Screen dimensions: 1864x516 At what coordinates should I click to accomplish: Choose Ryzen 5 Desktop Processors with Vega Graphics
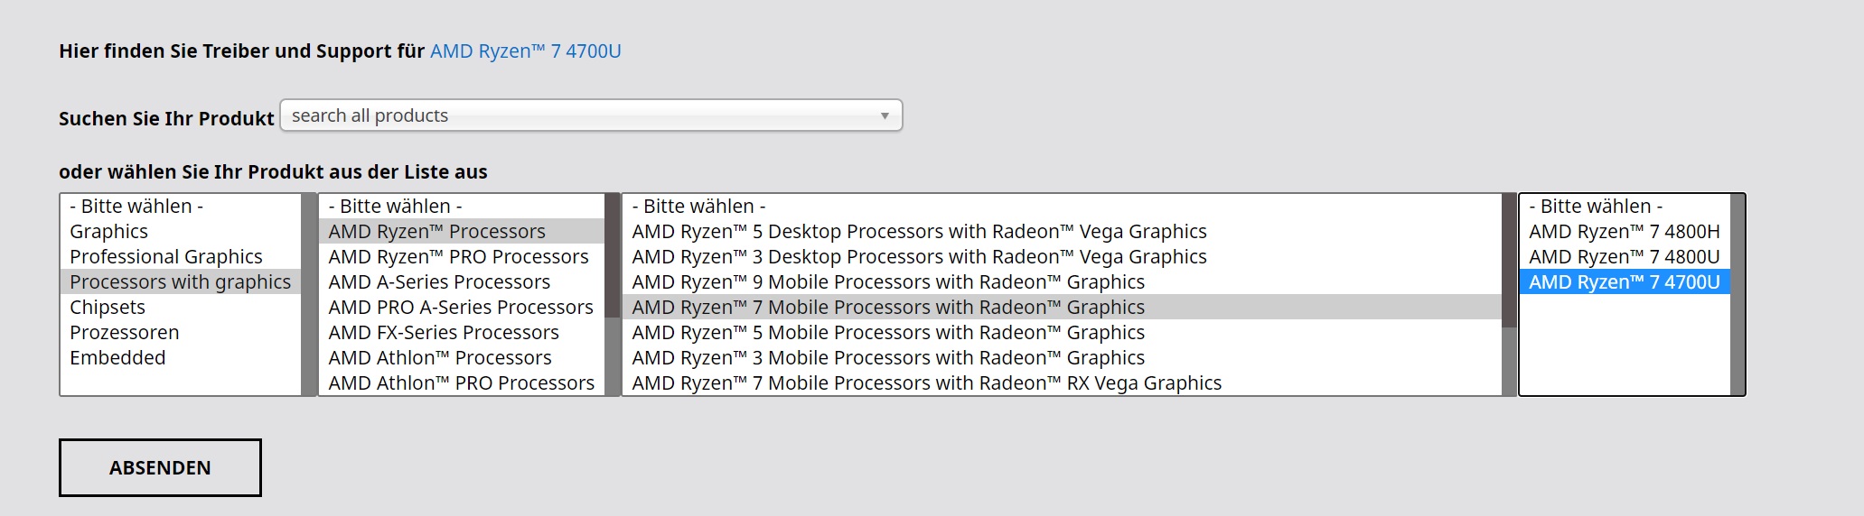tap(919, 232)
